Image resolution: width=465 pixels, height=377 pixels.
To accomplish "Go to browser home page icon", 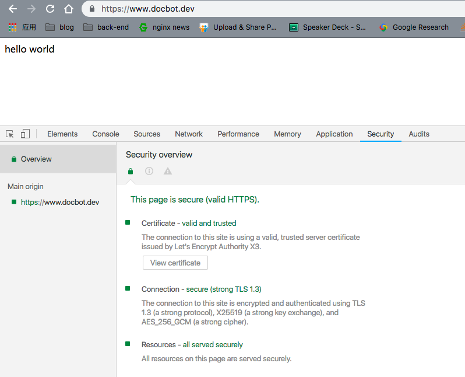I will click(x=69, y=9).
